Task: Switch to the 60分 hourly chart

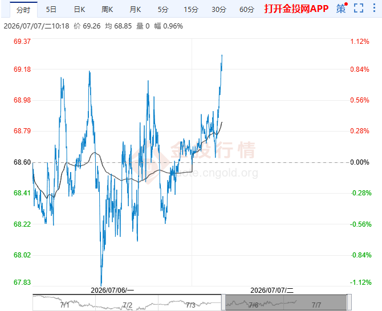Action: tap(247, 10)
